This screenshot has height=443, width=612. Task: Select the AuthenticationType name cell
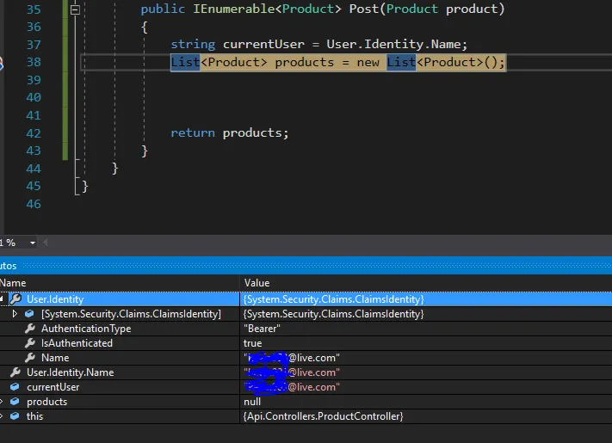[x=86, y=329]
